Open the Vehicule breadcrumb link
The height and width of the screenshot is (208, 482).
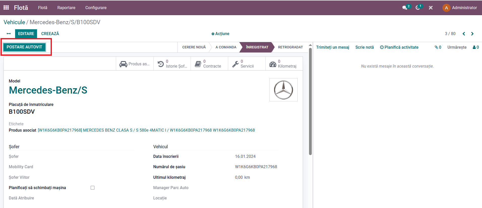14,22
